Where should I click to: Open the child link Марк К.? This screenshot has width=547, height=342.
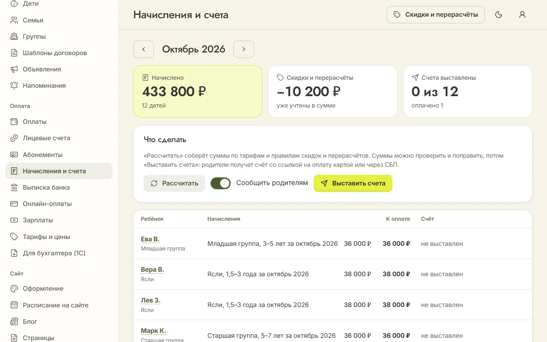pyautogui.click(x=153, y=331)
